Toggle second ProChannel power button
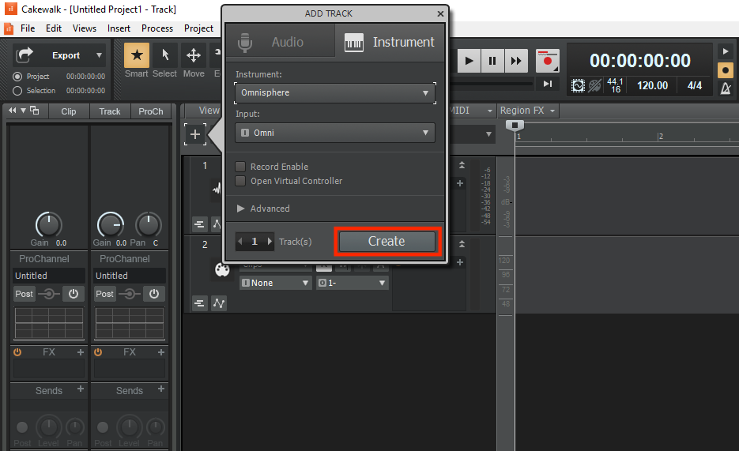Image resolution: width=739 pixels, height=451 pixels. 154,294
